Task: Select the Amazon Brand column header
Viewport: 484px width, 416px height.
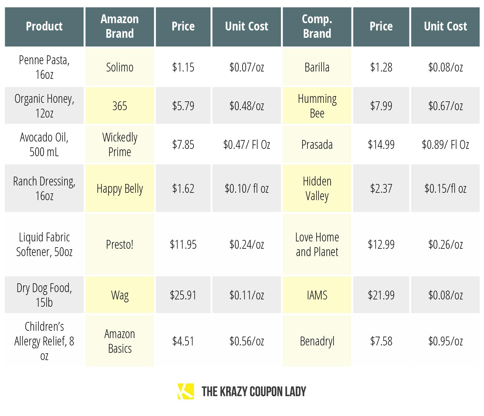Action: coord(120,27)
